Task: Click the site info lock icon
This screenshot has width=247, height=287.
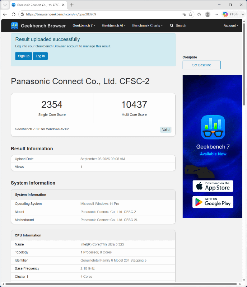Action: [x=22, y=14]
